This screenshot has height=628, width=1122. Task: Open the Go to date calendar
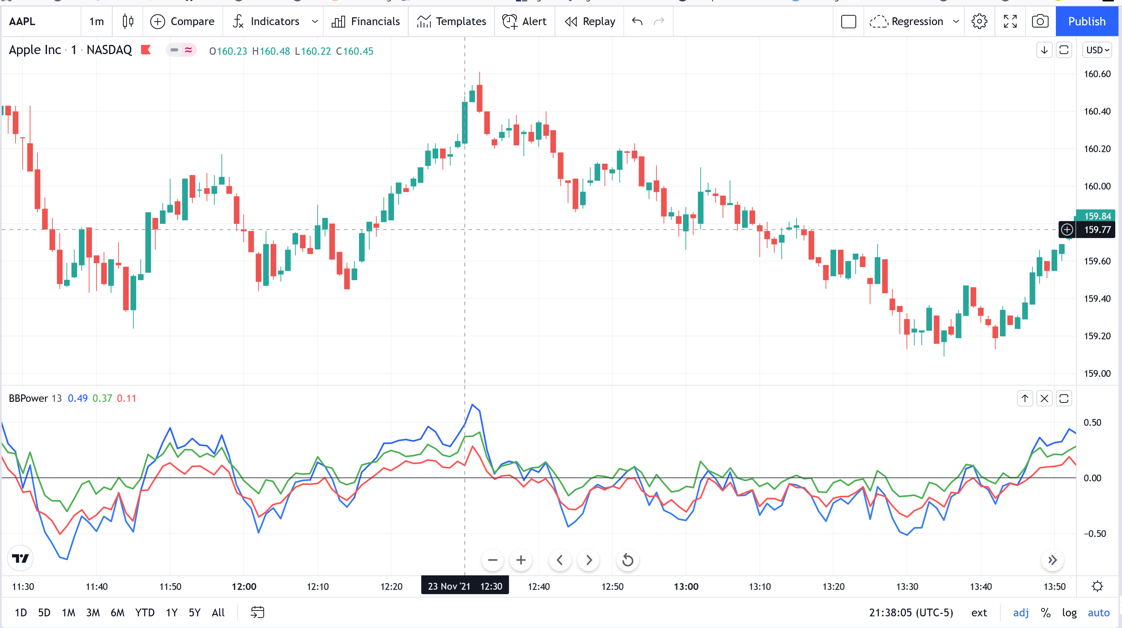[x=257, y=613]
